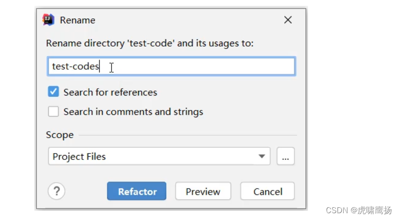The image size is (399, 219).
Task: Click the 'Search for references' label text
Action: [110, 92]
